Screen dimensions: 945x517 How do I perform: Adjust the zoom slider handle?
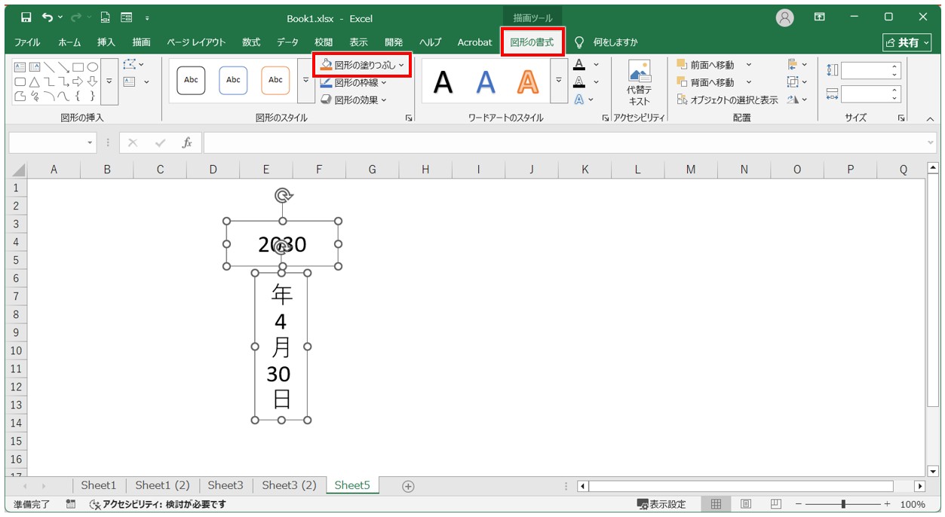coord(843,504)
